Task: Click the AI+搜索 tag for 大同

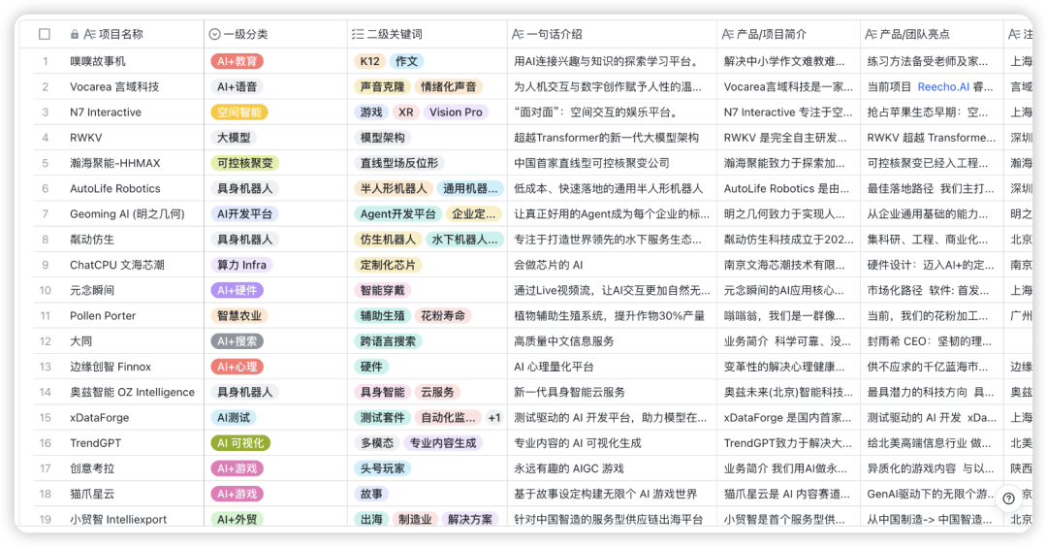Action: 238,341
